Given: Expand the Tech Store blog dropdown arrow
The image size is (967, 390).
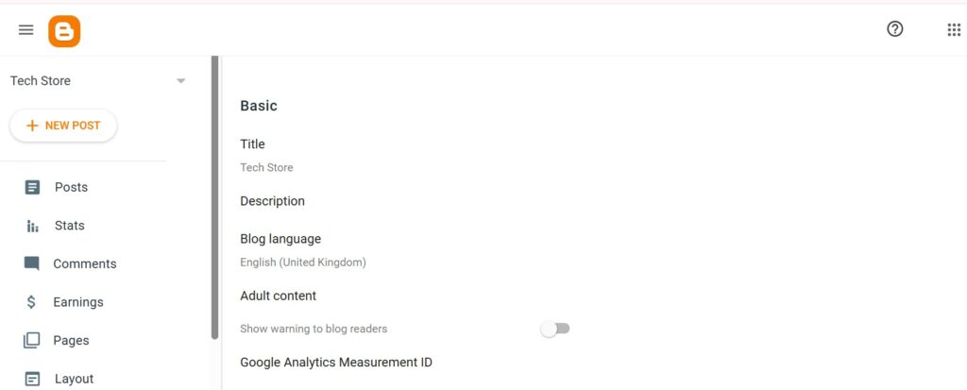Looking at the screenshot, I should tap(180, 81).
